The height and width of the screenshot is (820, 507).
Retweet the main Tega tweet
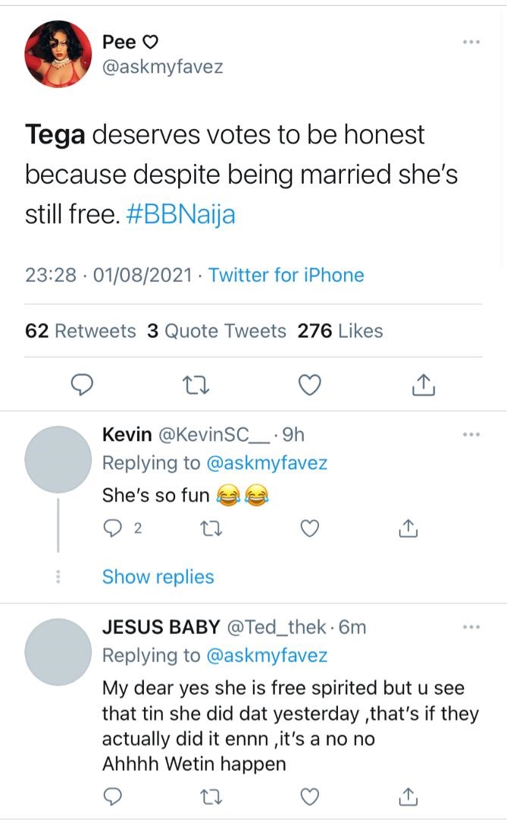click(197, 386)
